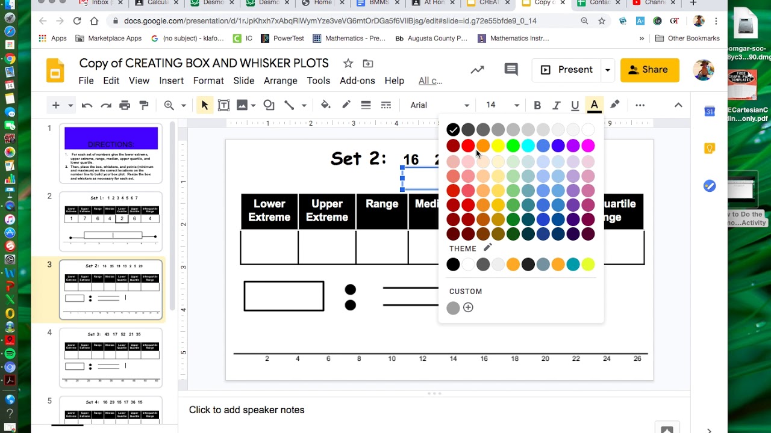The image size is (771, 433).
Task: Open border weight options
Action: pos(366,105)
